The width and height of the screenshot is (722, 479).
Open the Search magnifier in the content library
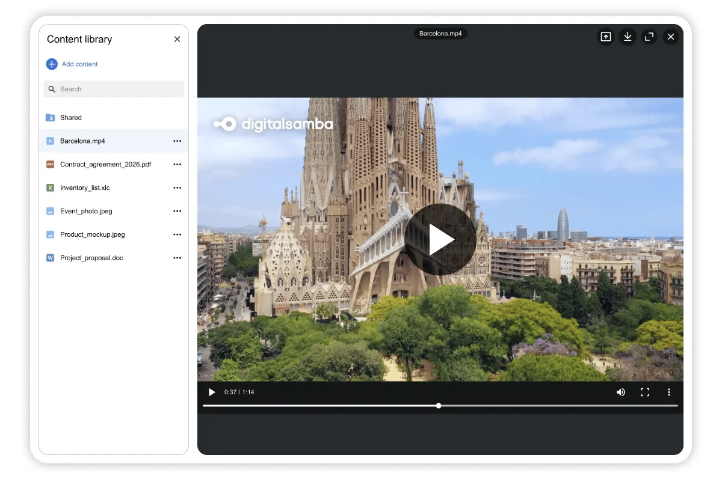coord(52,89)
